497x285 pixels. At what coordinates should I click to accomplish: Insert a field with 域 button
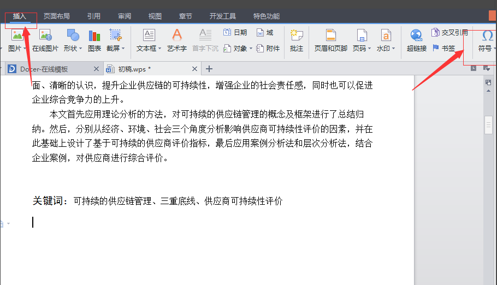pos(265,32)
